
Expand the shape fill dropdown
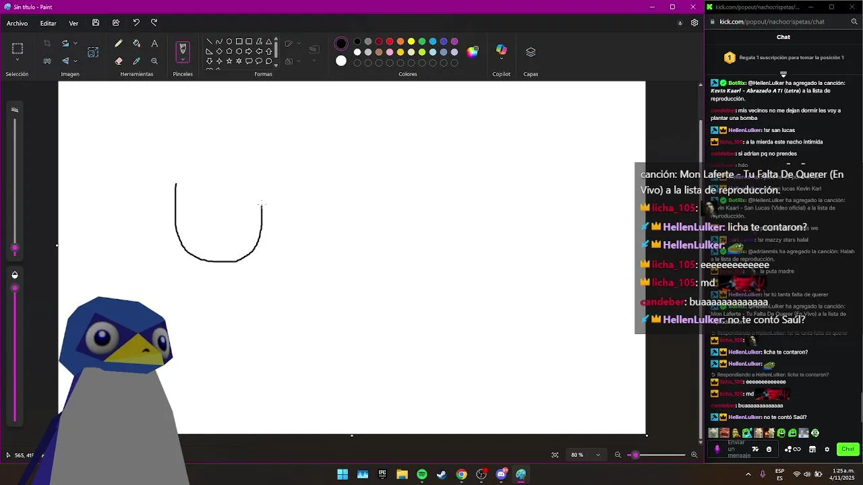click(297, 61)
